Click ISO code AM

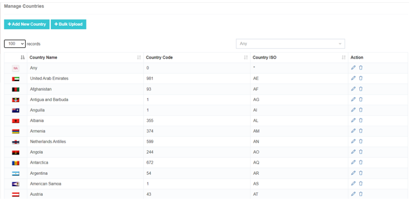pos(256,131)
